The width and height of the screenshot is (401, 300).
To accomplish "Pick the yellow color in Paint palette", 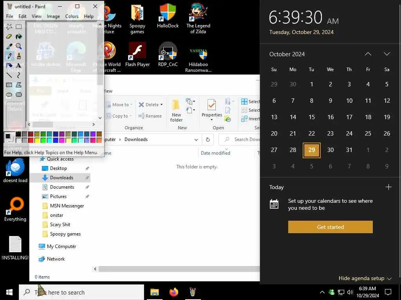I will tap(37, 140).
